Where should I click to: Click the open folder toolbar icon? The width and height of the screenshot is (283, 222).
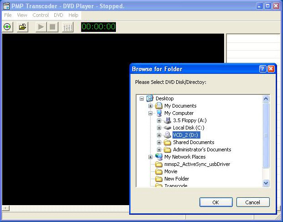click(22, 27)
